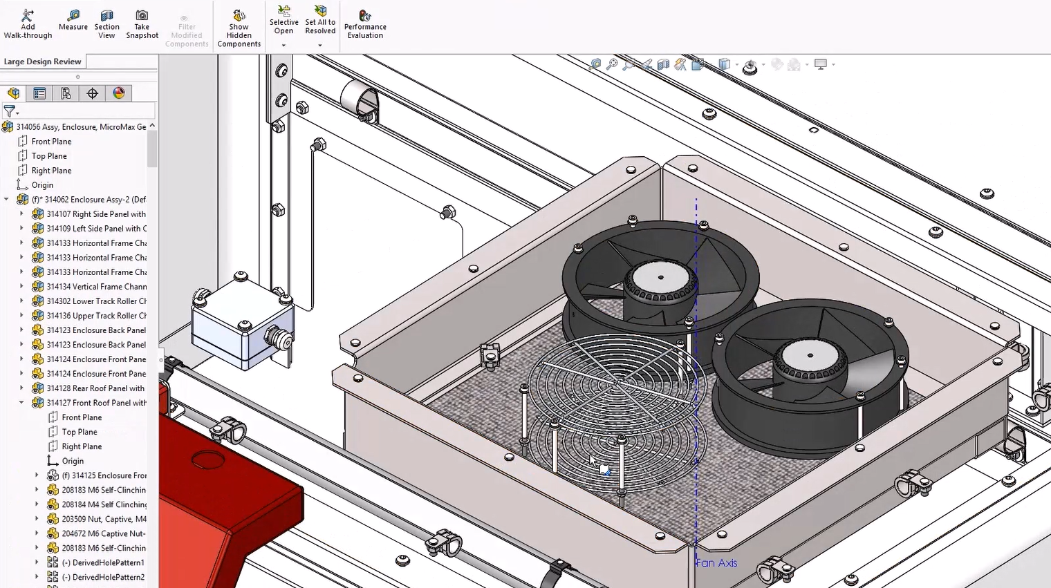Select the 314128 Rear Roof Panel item
The image size is (1051, 588).
pos(95,388)
